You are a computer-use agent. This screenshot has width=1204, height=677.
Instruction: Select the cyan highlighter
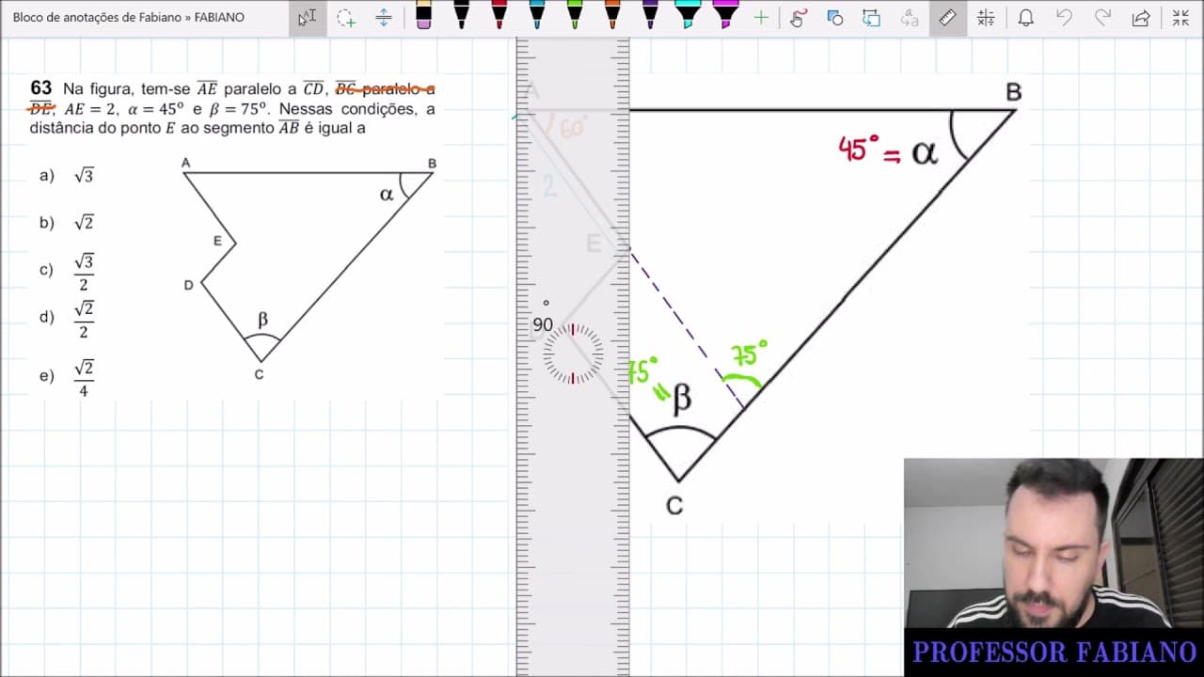pyautogui.click(x=688, y=16)
